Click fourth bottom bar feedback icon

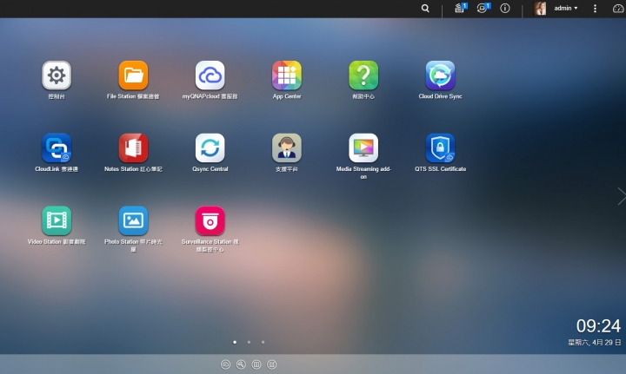272,364
